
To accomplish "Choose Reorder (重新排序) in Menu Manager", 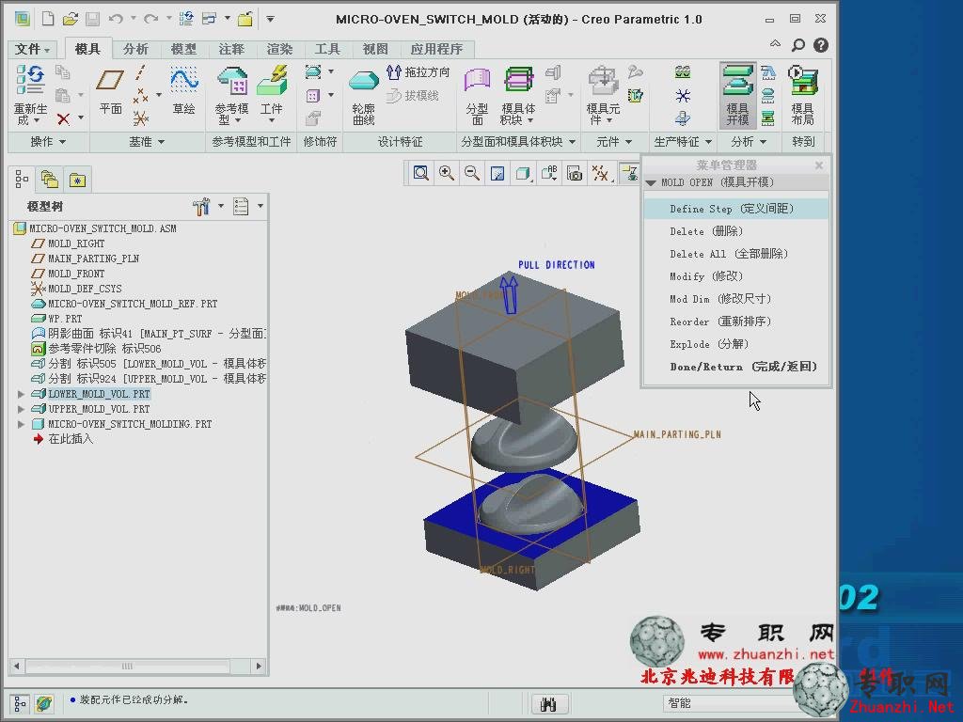I will coord(735,322).
